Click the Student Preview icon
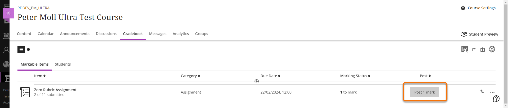508x108 pixels. pos(464,34)
